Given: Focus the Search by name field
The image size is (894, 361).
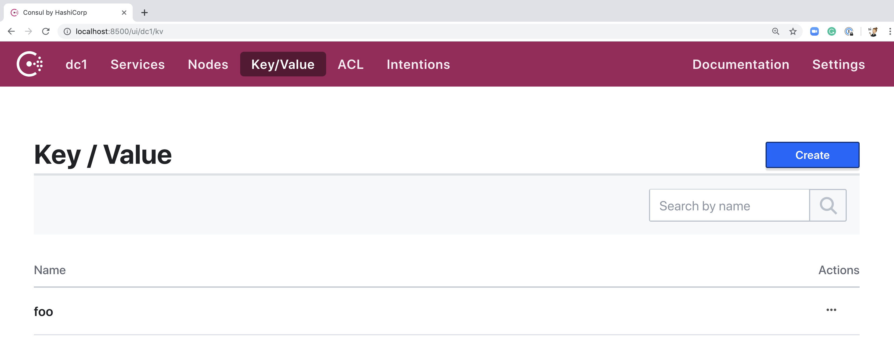Looking at the screenshot, I should [729, 206].
